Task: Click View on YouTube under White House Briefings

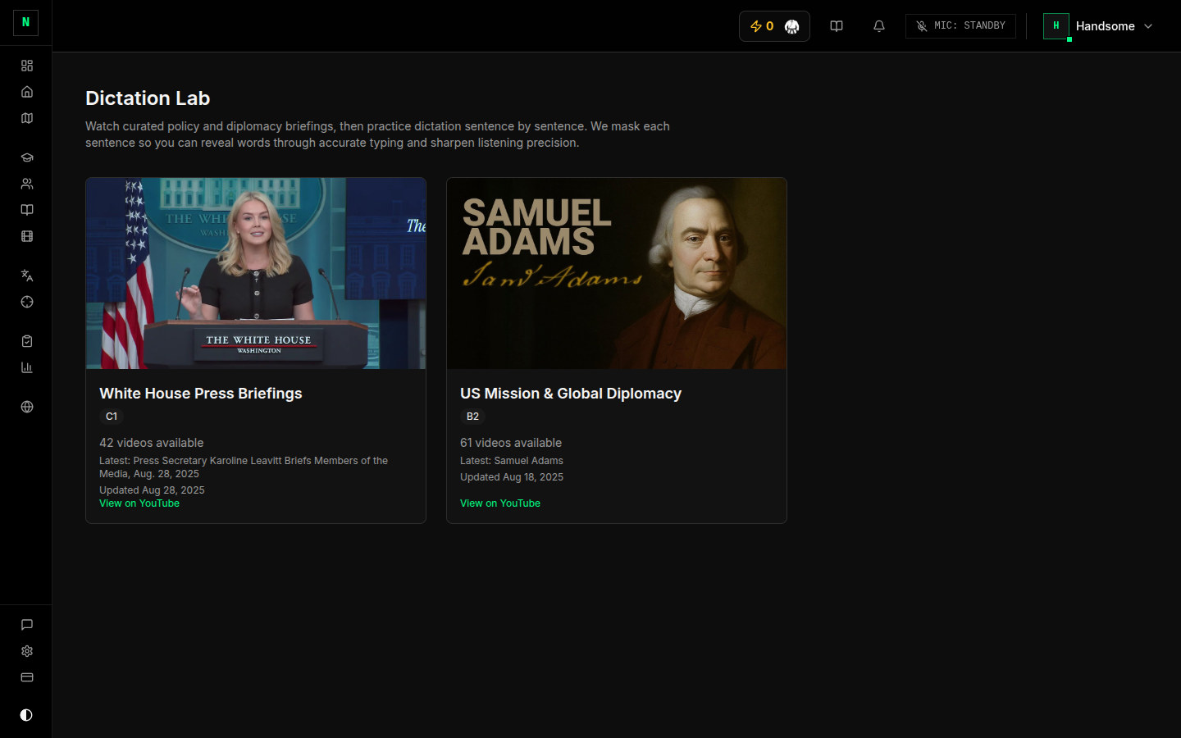Action: coord(139,503)
